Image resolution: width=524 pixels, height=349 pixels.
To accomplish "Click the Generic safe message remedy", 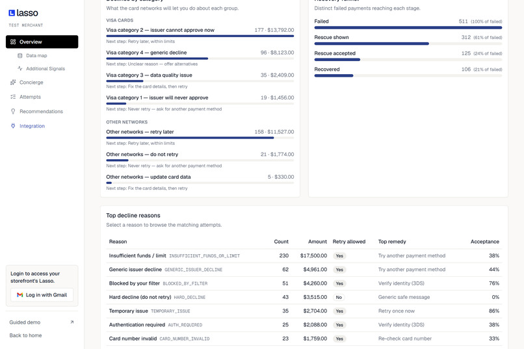I will [x=404, y=297].
